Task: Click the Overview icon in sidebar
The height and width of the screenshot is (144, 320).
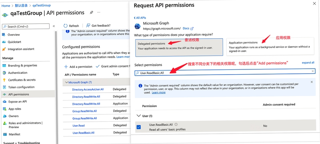Action: (x=4, y=35)
